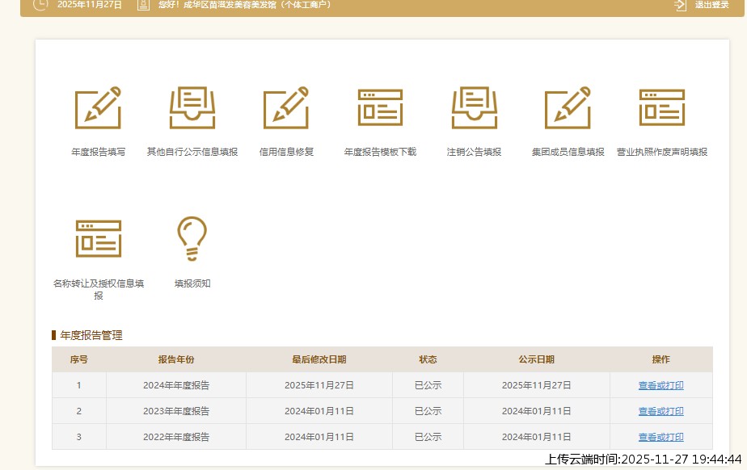The width and height of the screenshot is (747, 470).
Task: Click the 其他自行公示信息填报 inbox icon
Action: (192, 107)
